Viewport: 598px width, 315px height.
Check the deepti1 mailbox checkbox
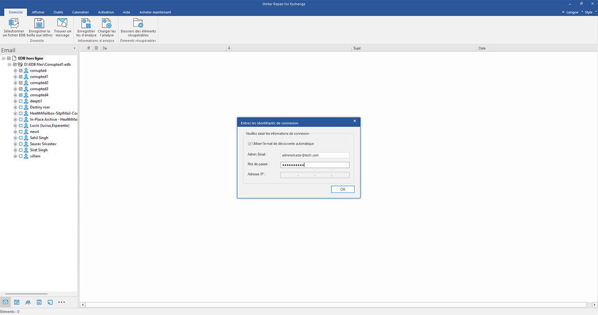coord(21,101)
